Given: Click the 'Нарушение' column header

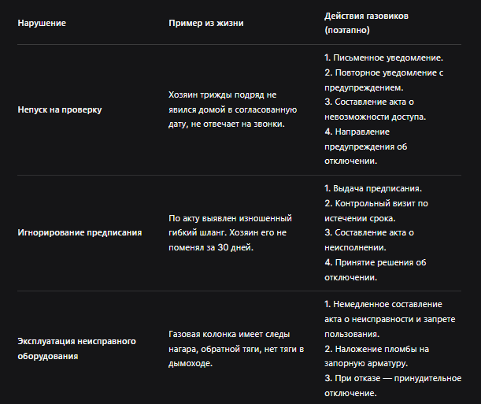Looking at the screenshot, I should point(42,23).
